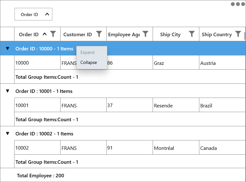Select Graz ship city cell
Image resolution: width=246 pixels, height=182 pixels.
click(176, 62)
